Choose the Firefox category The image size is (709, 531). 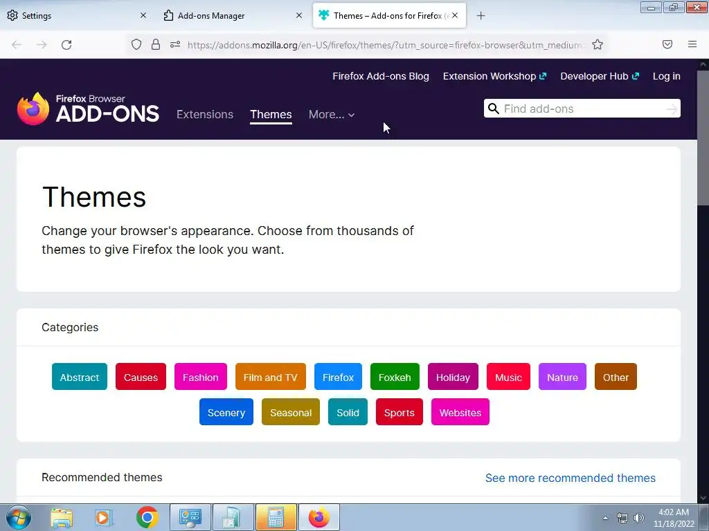coord(338,377)
